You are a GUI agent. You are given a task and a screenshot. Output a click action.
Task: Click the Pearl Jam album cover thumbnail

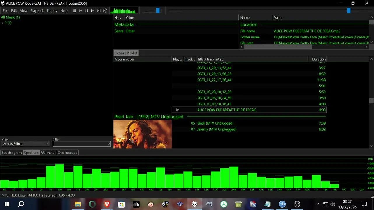pyautogui.click(x=143, y=134)
